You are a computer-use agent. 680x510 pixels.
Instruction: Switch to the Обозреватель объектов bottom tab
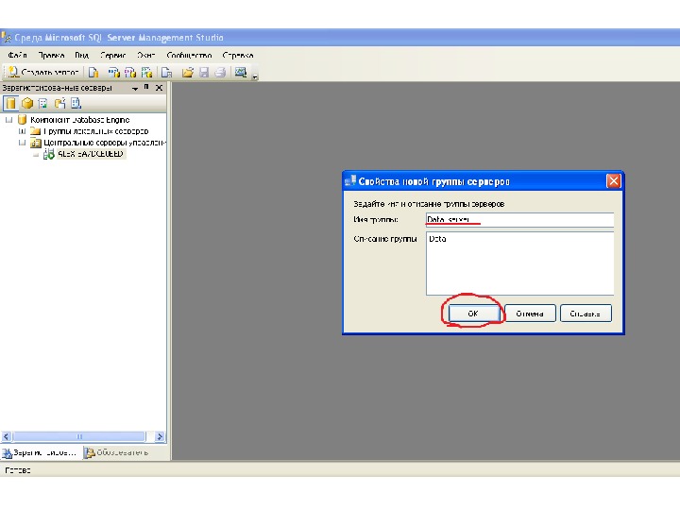116,452
